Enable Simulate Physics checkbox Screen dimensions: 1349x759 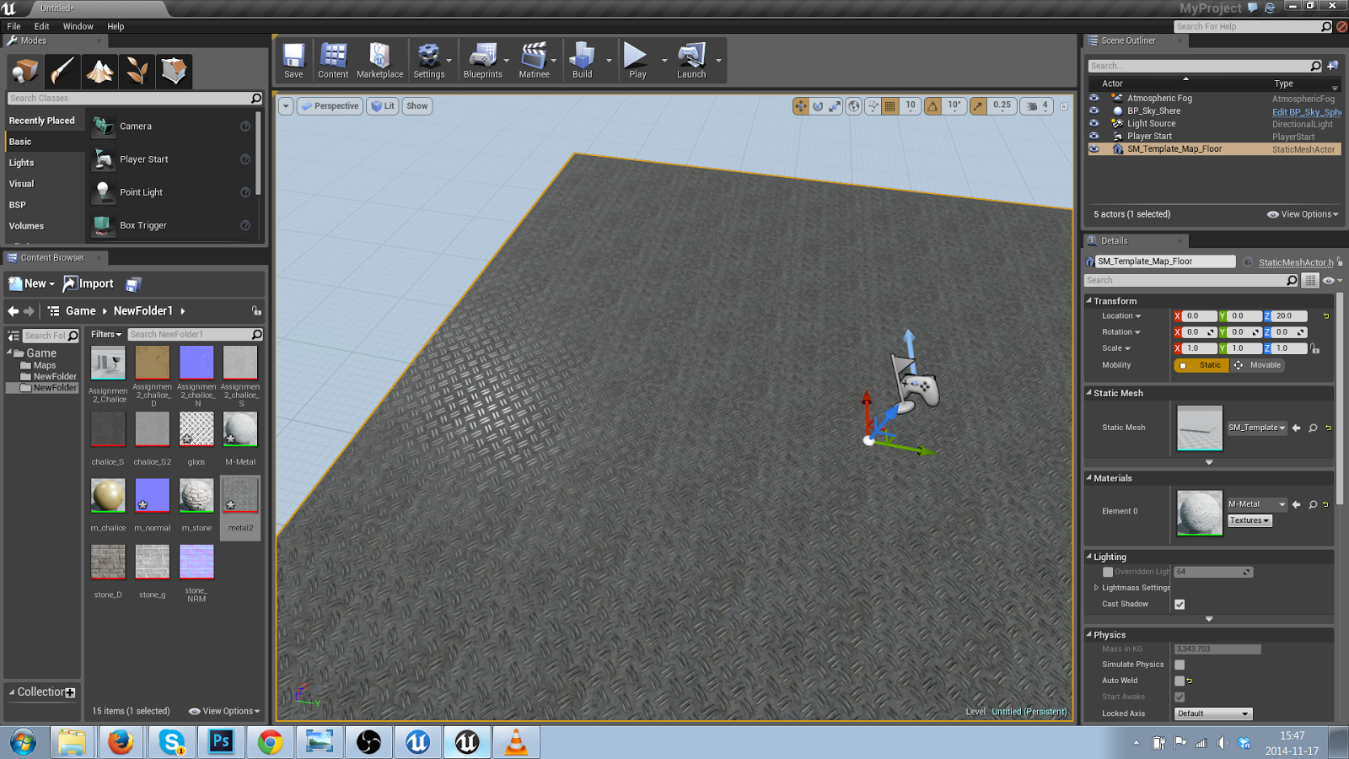coord(1180,665)
